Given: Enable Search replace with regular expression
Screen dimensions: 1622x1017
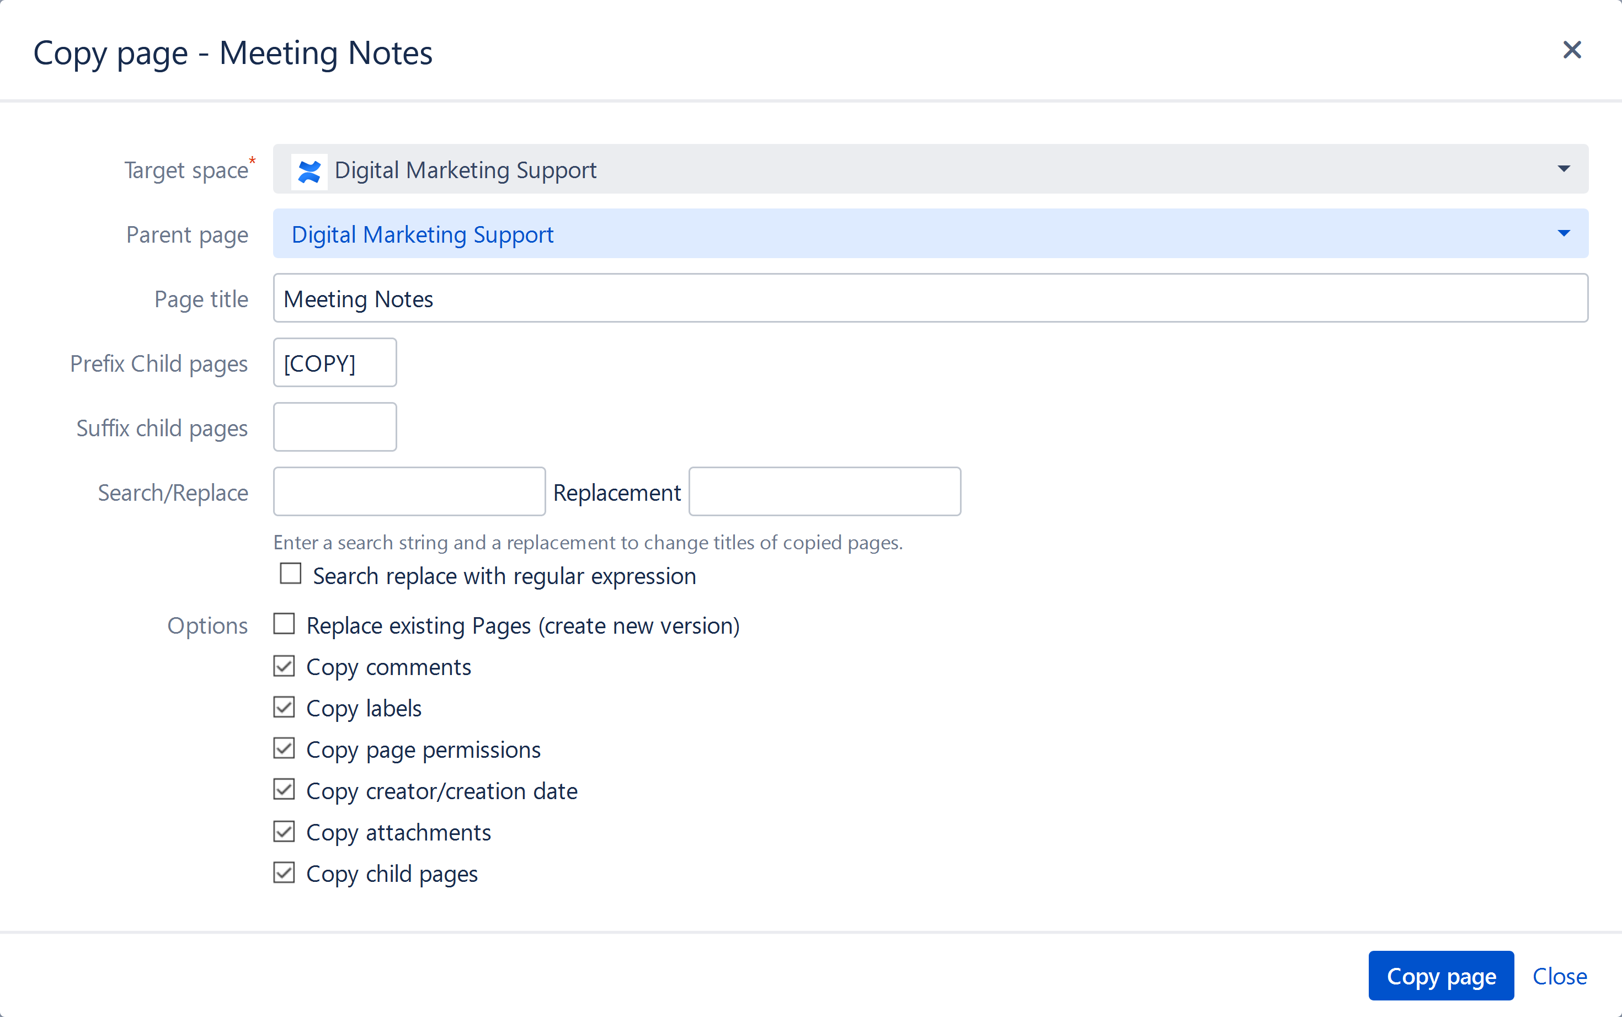Looking at the screenshot, I should coord(291,575).
